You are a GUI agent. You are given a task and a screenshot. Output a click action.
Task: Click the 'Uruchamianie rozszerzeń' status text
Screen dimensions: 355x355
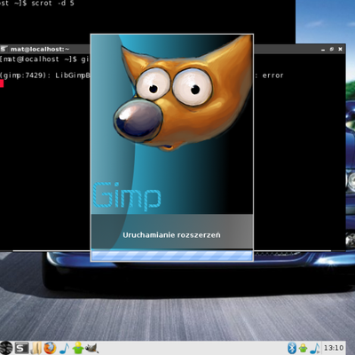[171, 235]
